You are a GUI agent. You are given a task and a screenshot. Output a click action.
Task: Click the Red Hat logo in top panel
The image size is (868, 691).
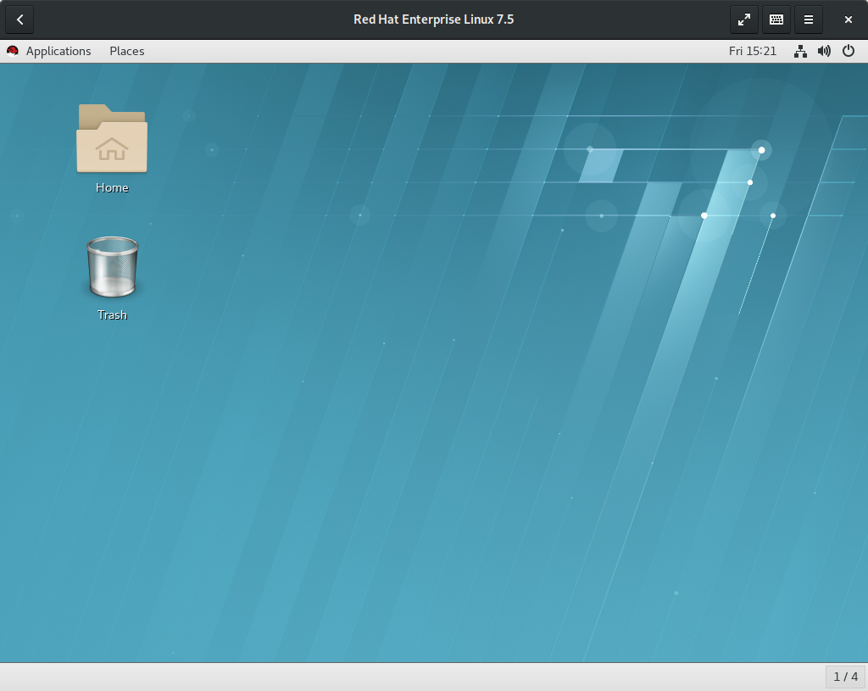(x=13, y=51)
